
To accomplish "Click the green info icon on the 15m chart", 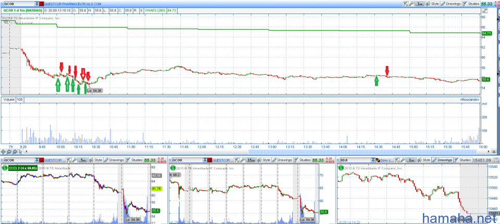I will [173, 168].
